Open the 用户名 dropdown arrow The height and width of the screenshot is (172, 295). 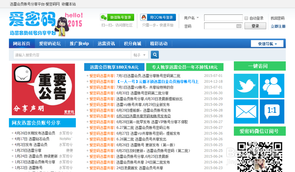coord(198,18)
